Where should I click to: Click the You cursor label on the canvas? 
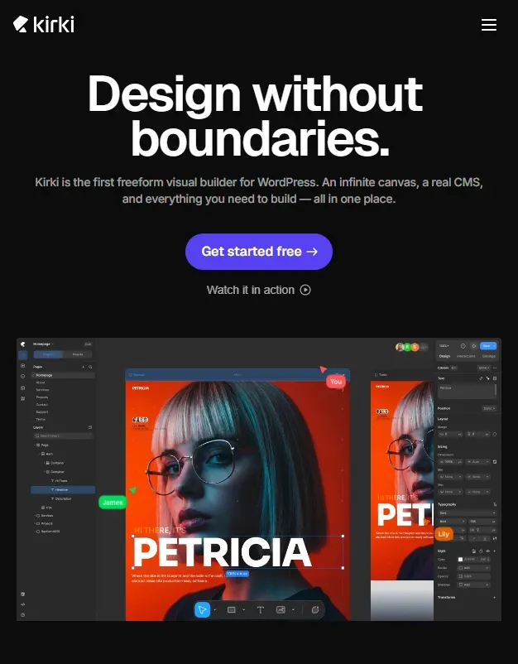(336, 382)
